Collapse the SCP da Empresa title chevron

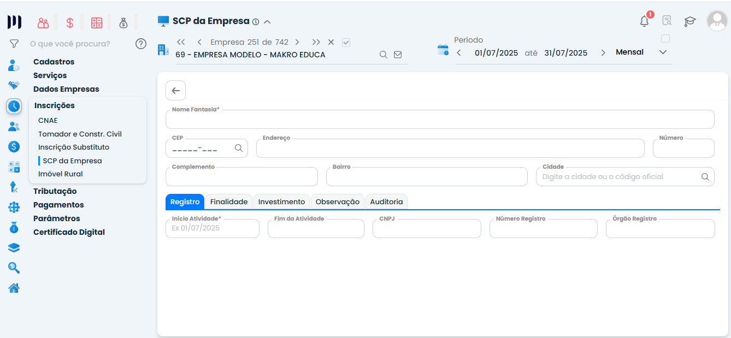[x=267, y=22]
